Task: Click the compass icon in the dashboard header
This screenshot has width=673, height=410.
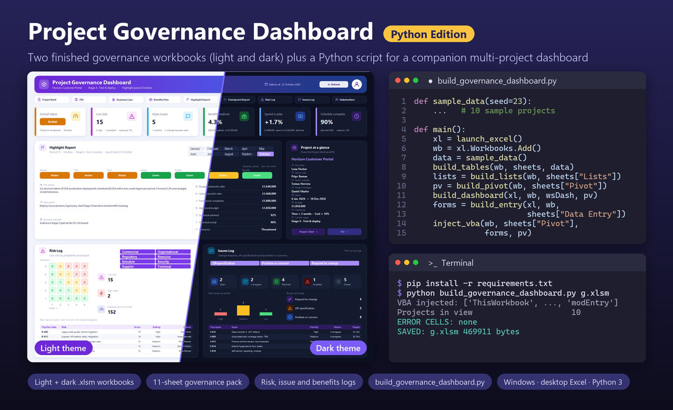Action: point(44,85)
